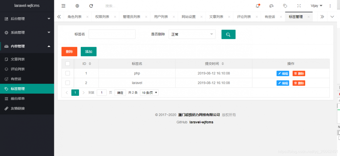Open the notification bell
The width and height of the screenshot is (340, 156).
point(257,6)
